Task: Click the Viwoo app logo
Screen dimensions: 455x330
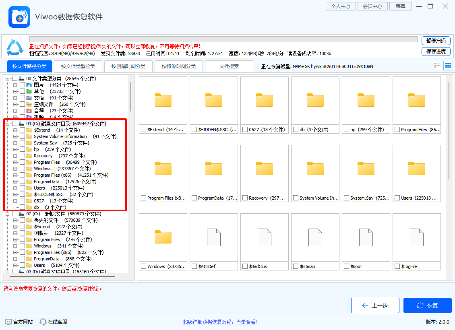Action: point(19,16)
